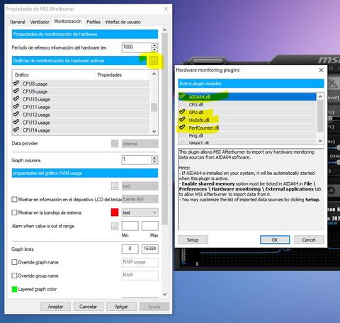340x323 pixels.
Task: Click the Data provider browse button
Action: coord(115,144)
